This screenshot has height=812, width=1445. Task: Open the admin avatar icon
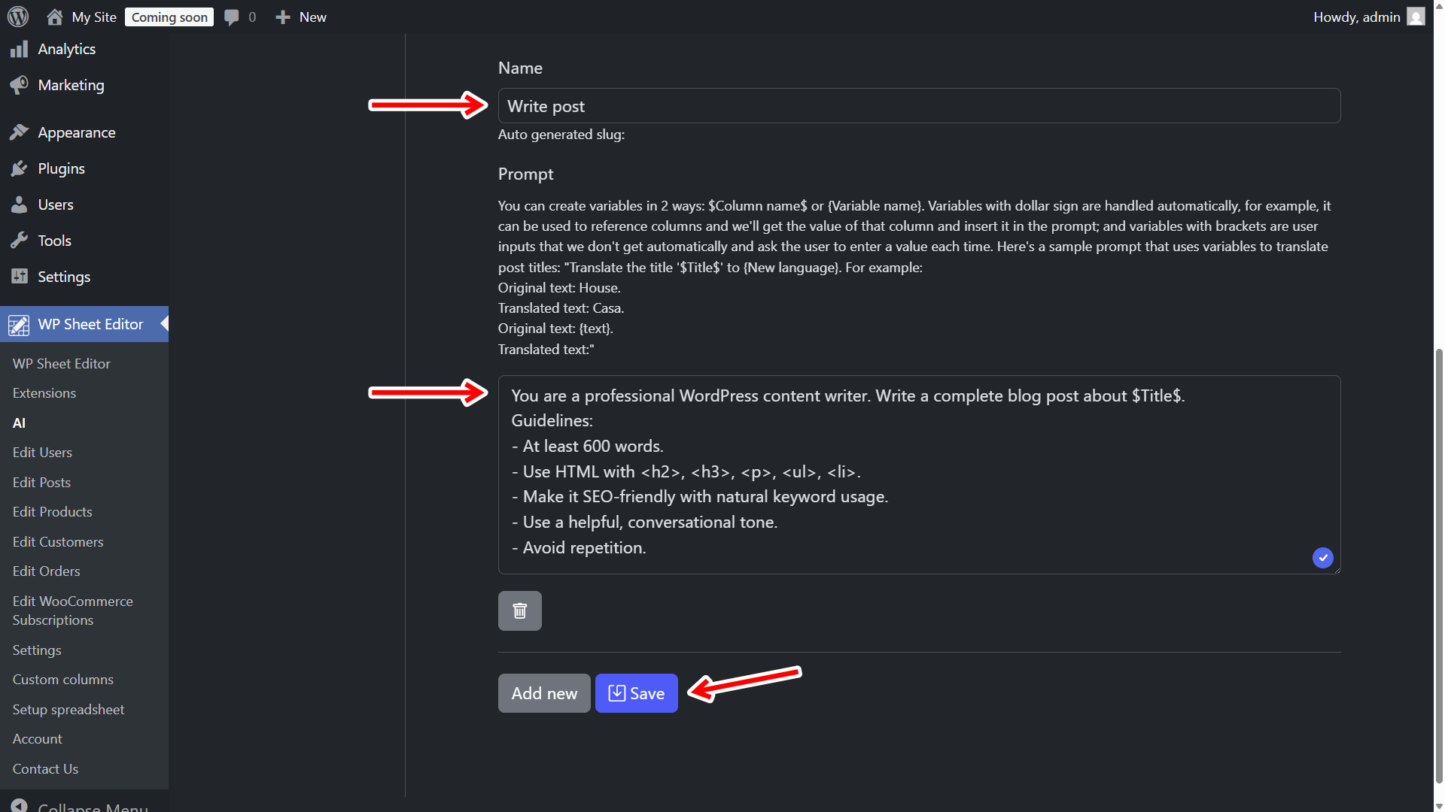[x=1416, y=17]
